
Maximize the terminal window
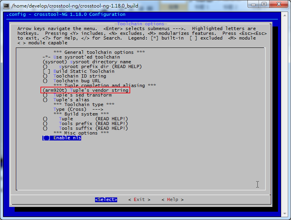coord(264,4)
